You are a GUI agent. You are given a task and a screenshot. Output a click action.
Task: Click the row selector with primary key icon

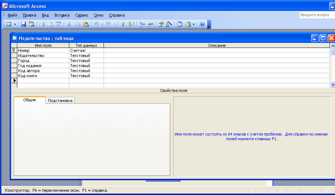14,50
